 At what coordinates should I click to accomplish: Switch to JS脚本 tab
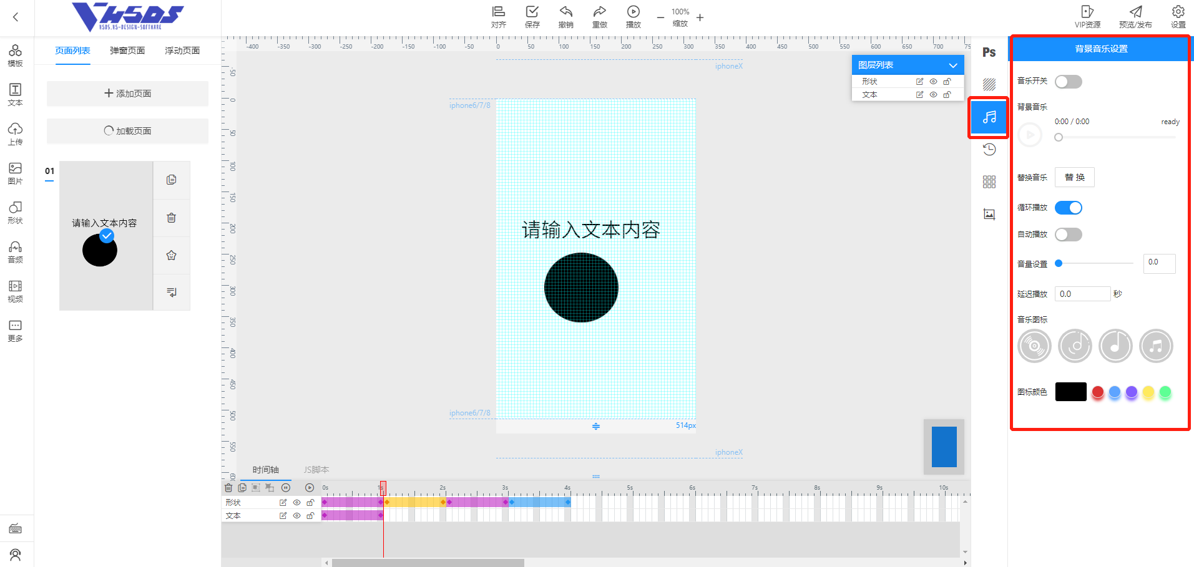[316, 470]
